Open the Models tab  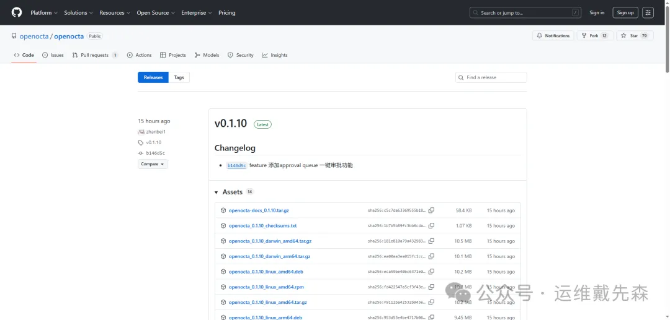(207, 55)
